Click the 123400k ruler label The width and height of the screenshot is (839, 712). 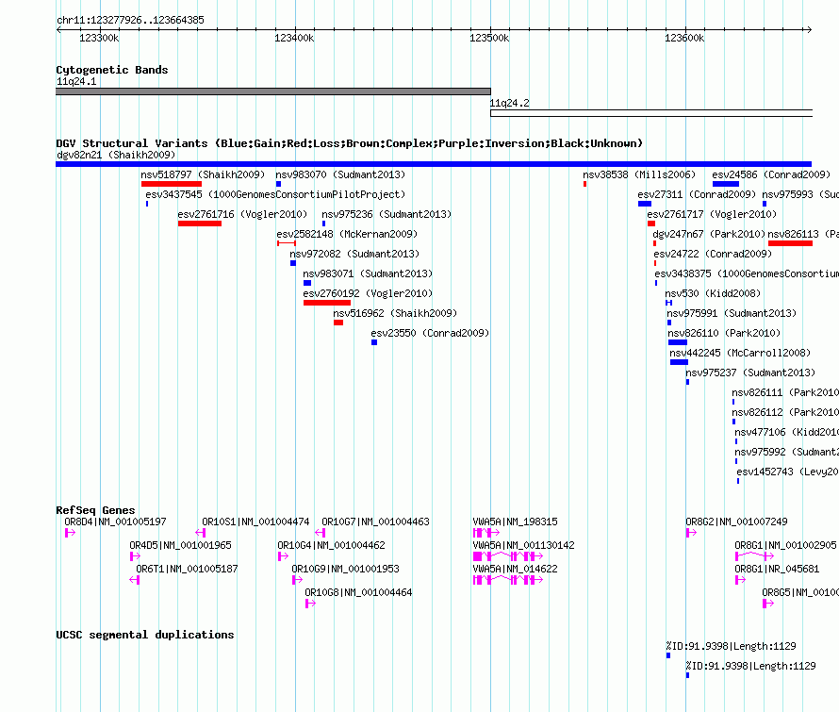click(294, 39)
